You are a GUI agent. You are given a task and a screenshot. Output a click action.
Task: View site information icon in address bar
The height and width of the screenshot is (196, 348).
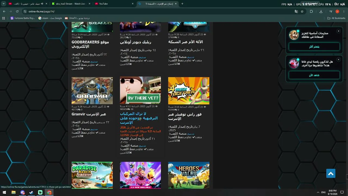(25, 11)
